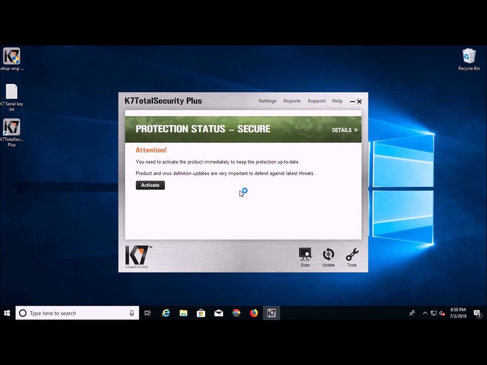The width and height of the screenshot is (487, 365).
Task: Click the taskbar search box
Action: [x=77, y=313]
